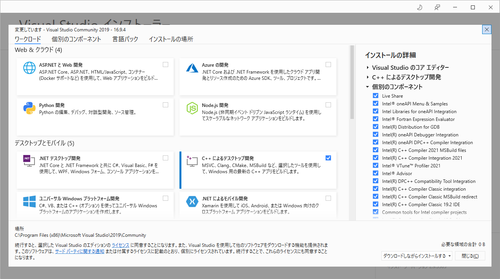Enable the Python 開発 workload checkbox
Screen dimensions: 500x279
pyautogui.click(x=166, y=105)
